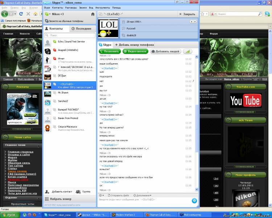
Task: Switch to Мой компьютер taskbar item
Action: (195, 215)
